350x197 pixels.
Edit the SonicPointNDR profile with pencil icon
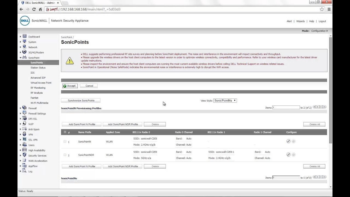(x=288, y=155)
